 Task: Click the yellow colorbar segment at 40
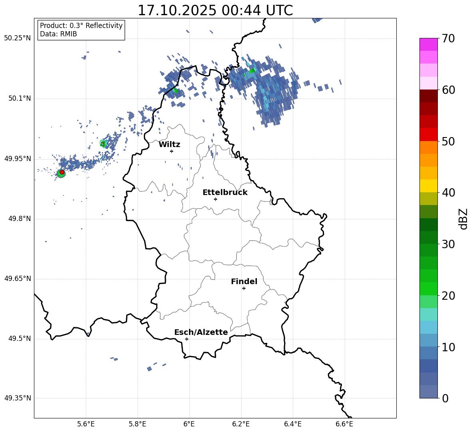coord(428,186)
